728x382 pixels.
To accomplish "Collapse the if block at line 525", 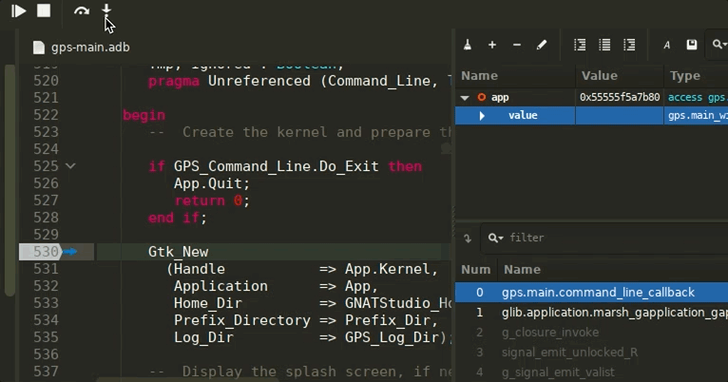I will (x=70, y=165).
